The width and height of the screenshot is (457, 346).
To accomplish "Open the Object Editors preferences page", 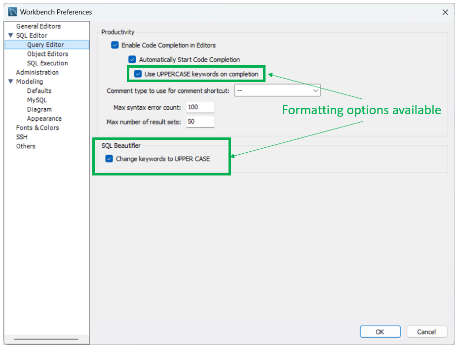I will pyautogui.click(x=47, y=54).
